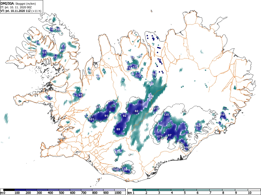Click the '10' tick on km legend
261x195 pixels.
249,193
